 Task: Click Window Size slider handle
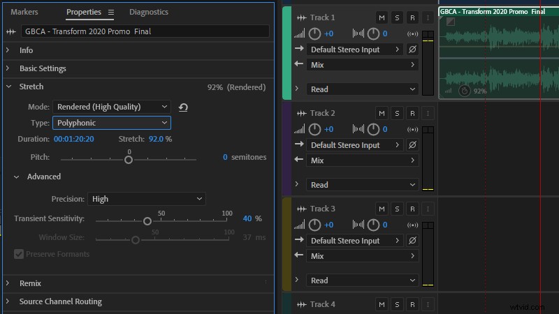click(135, 240)
